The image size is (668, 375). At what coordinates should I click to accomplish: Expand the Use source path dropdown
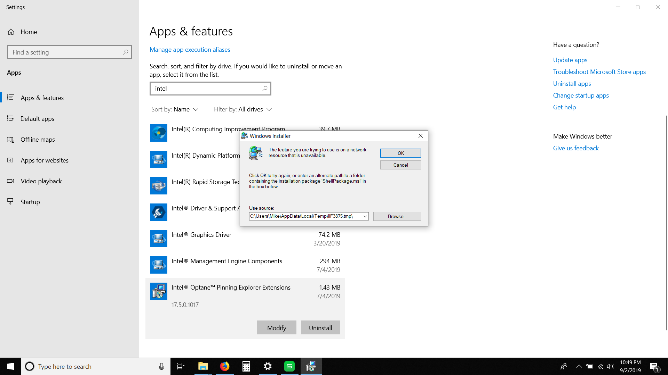[x=365, y=216]
